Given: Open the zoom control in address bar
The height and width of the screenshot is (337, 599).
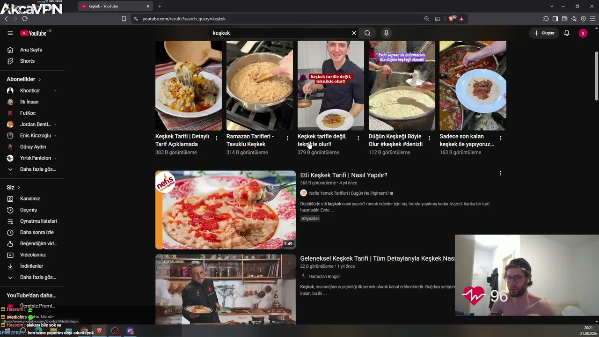Looking at the screenshot, I should click(x=426, y=19).
